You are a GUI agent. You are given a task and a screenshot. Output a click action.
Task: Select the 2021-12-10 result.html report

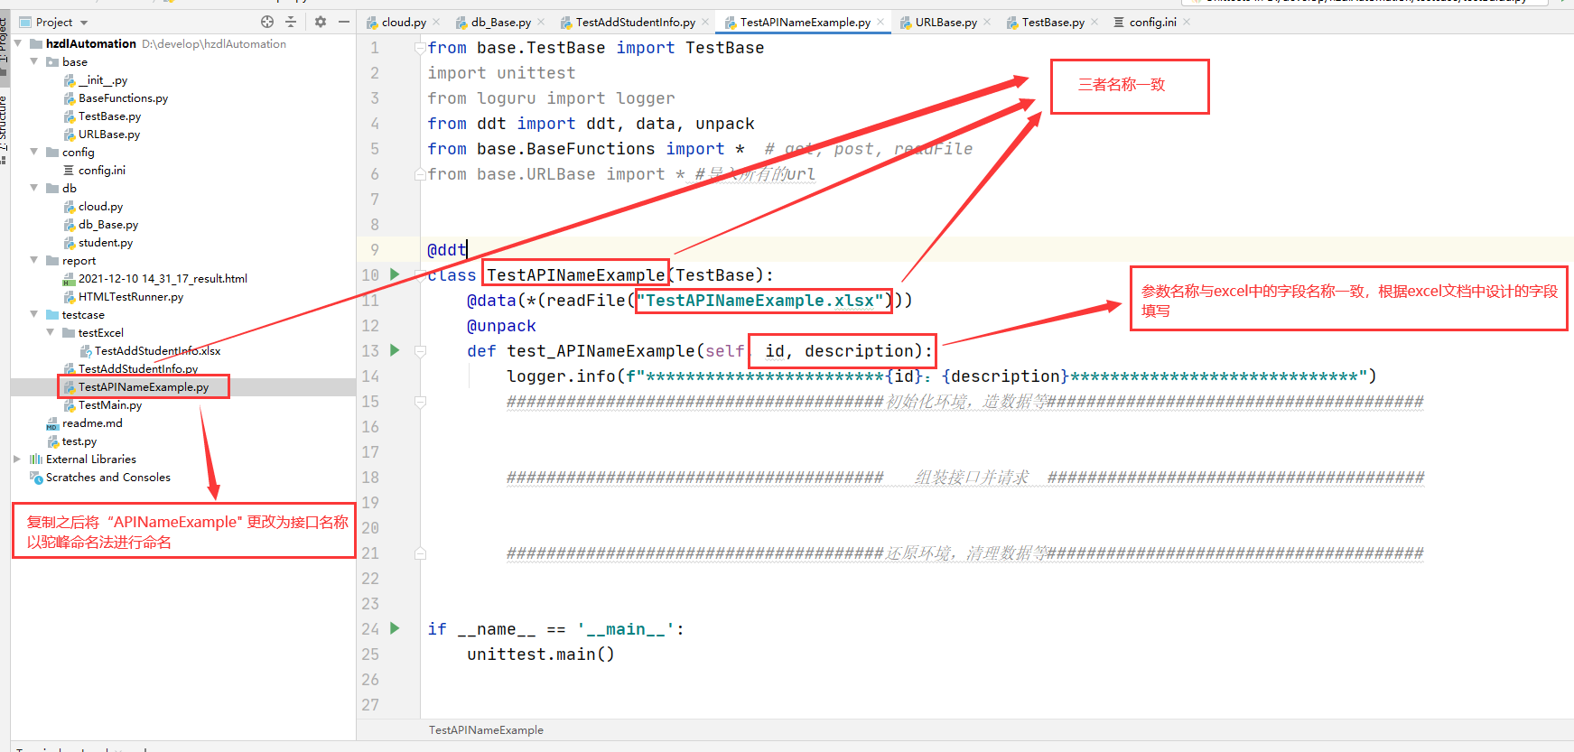[163, 279]
